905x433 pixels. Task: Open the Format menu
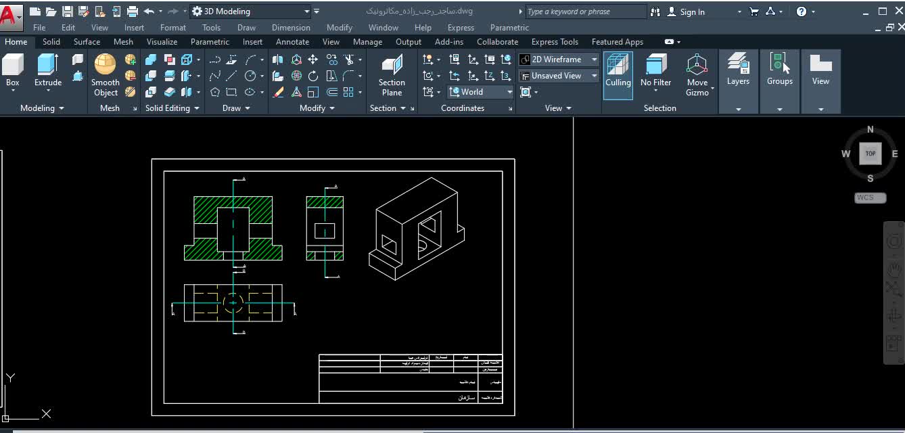pos(173,28)
